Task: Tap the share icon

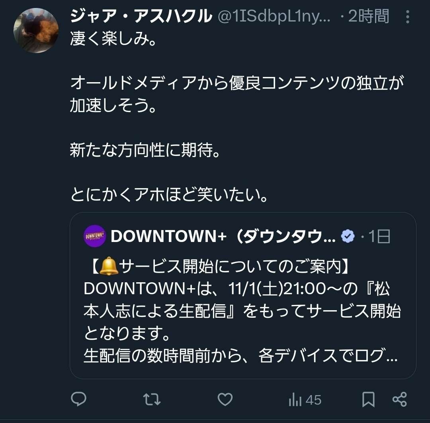Action: (x=399, y=399)
